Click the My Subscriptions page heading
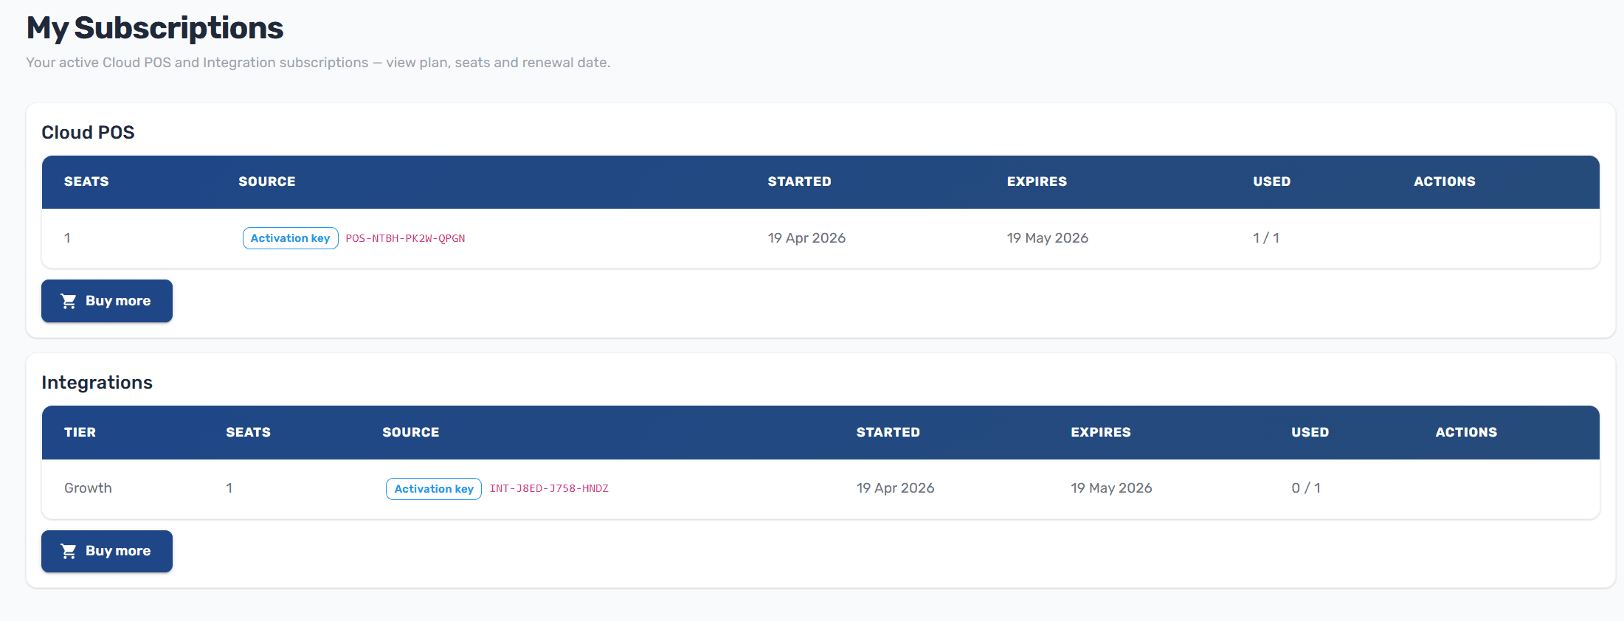The width and height of the screenshot is (1624, 621). tap(155, 28)
